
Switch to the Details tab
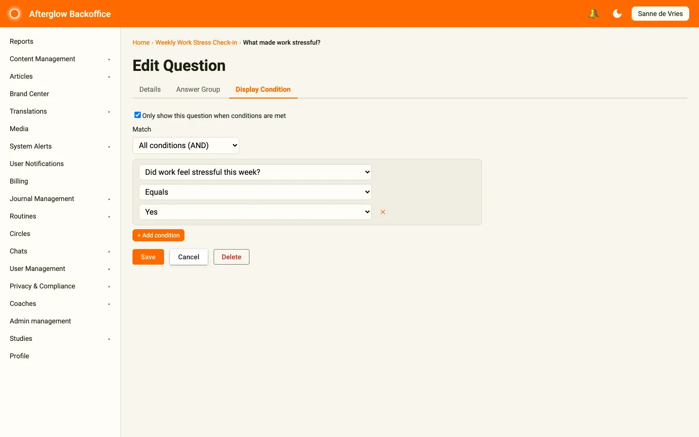(x=150, y=89)
